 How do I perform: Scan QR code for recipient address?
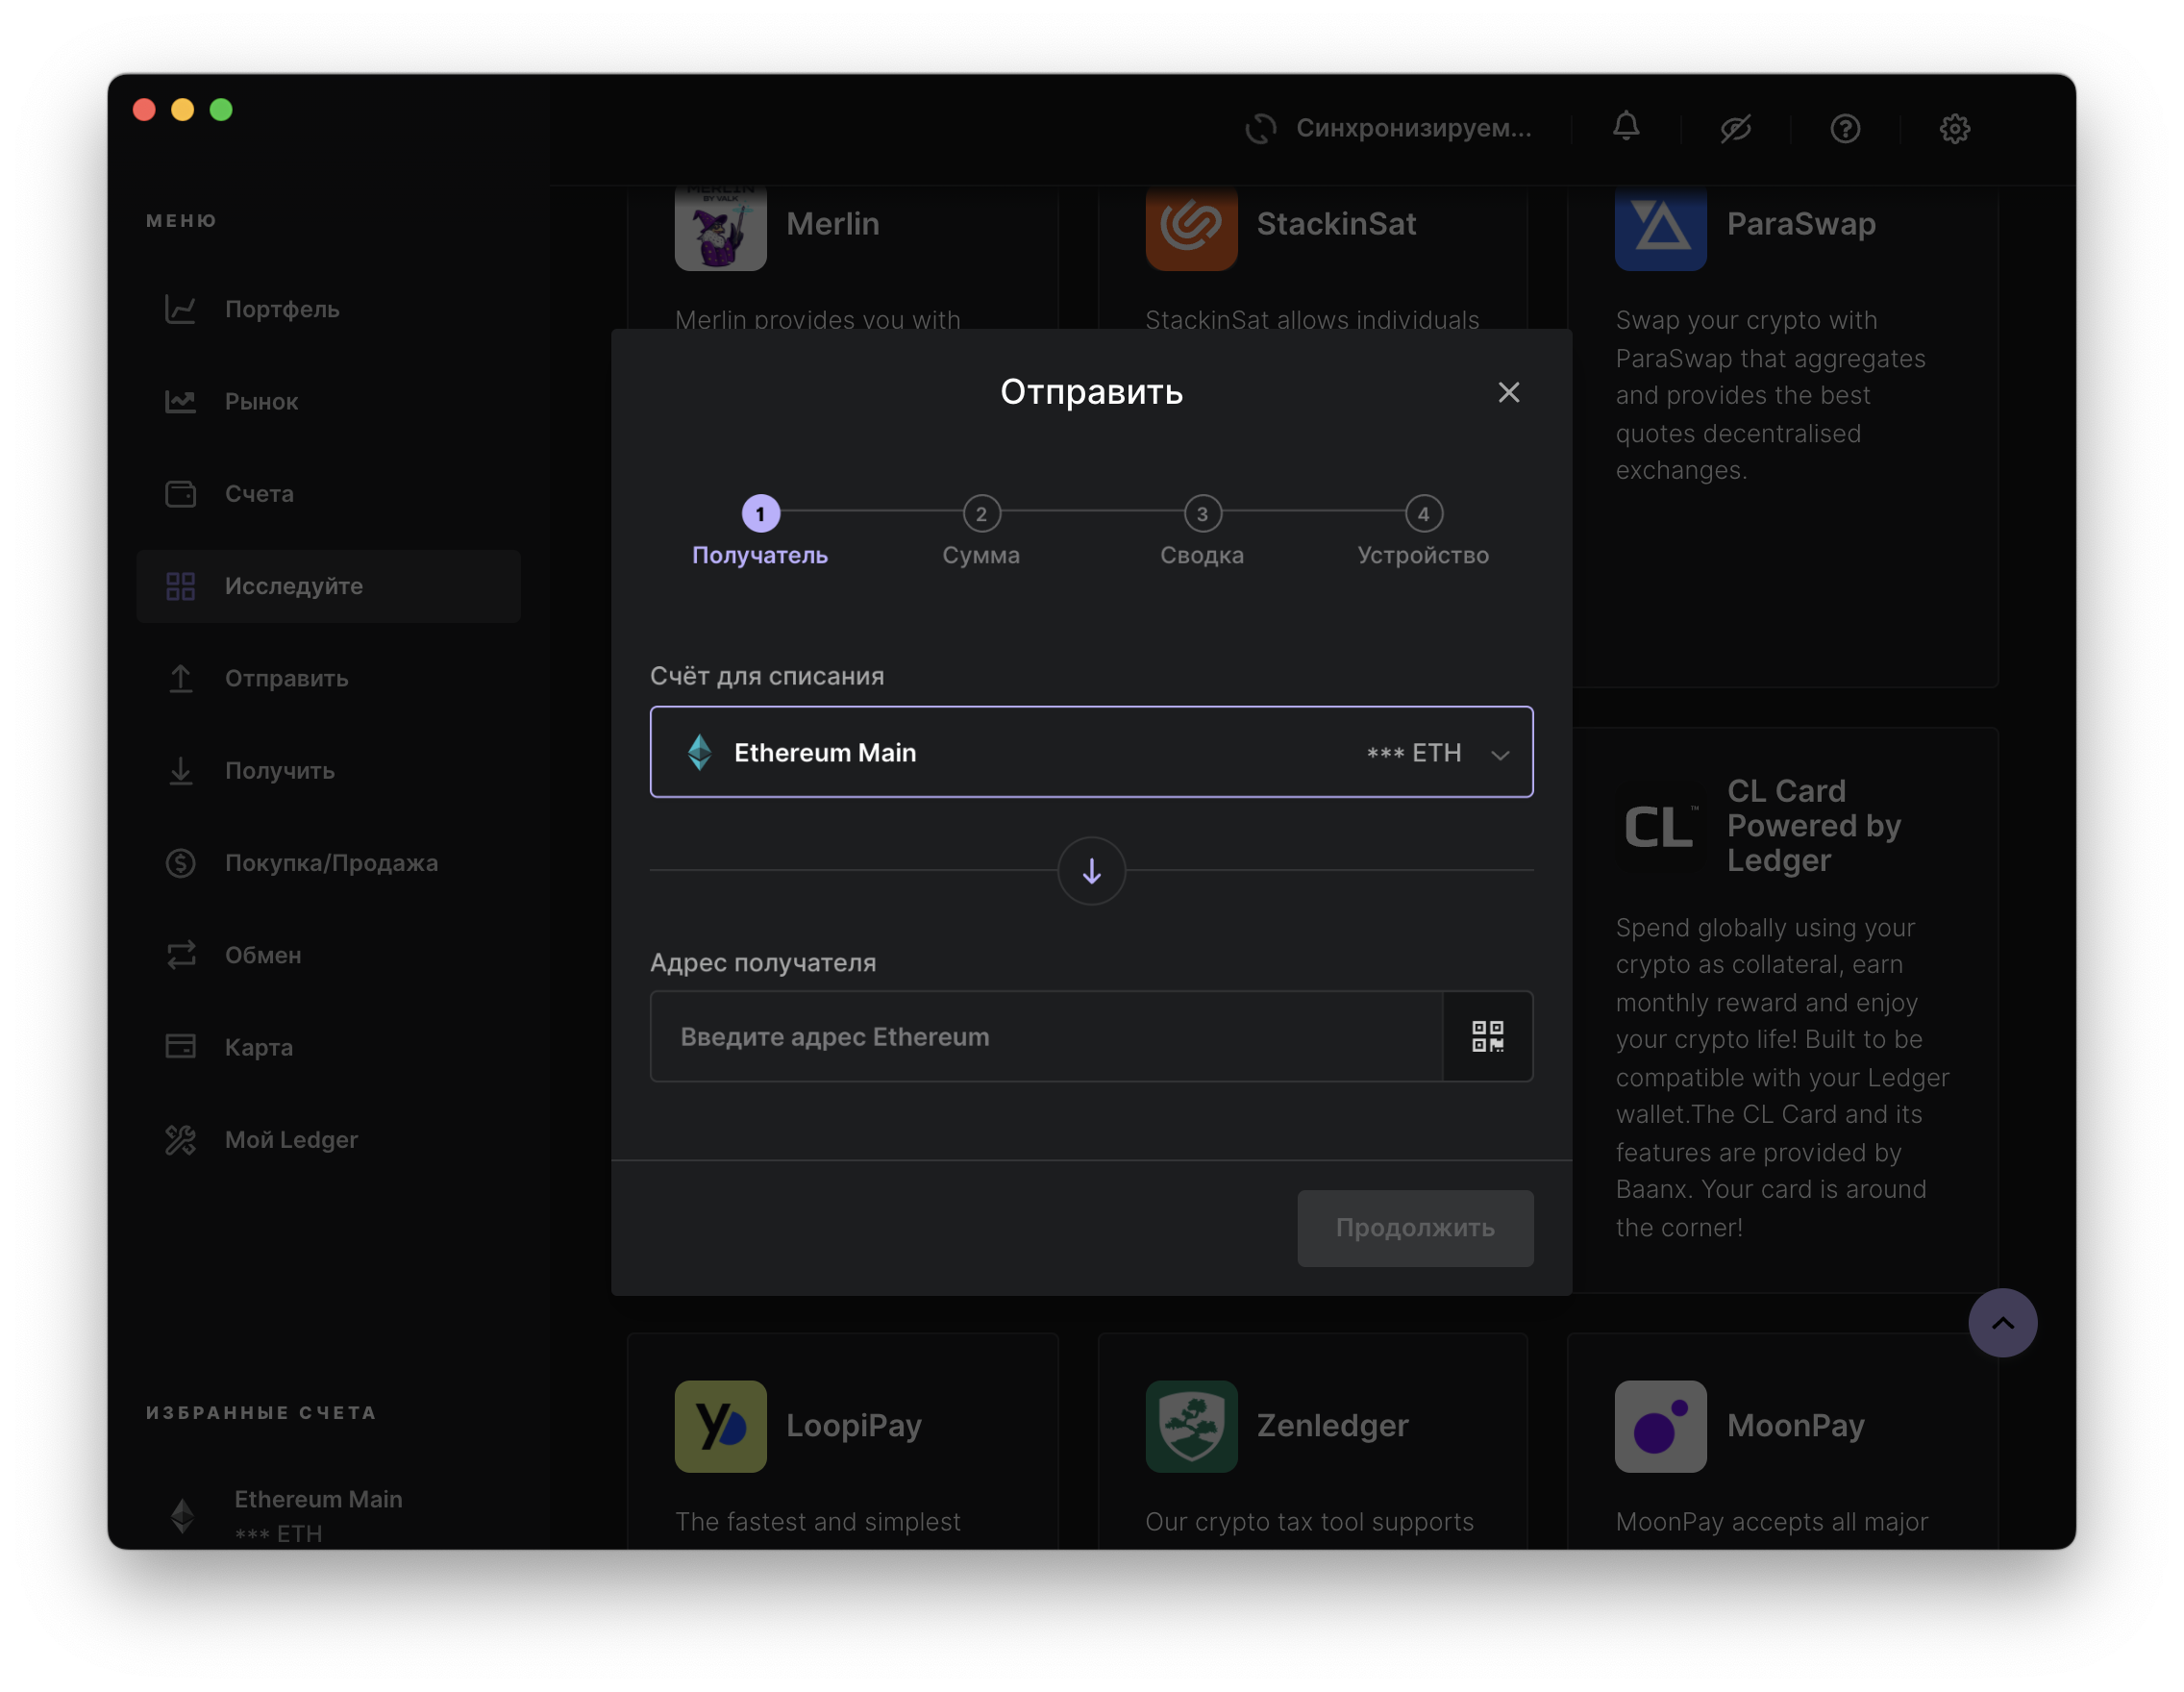tap(1487, 1036)
